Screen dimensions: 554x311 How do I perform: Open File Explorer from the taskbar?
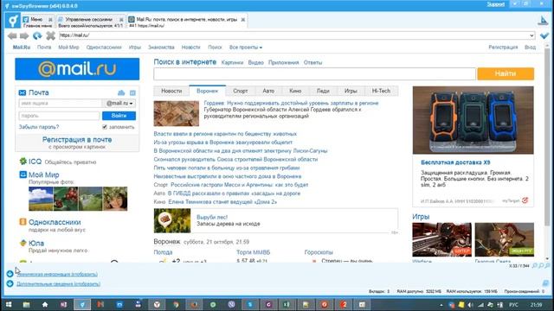pos(27,304)
